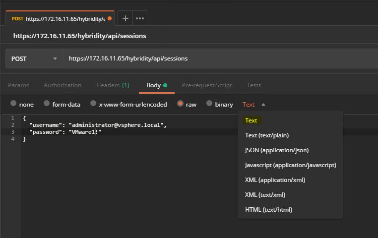Click the orange unsaved dot on request tab
The image size is (378, 238).
pyautogui.click(x=110, y=18)
